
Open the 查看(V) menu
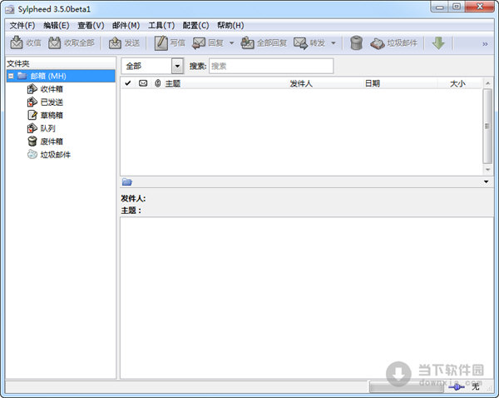coord(91,25)
